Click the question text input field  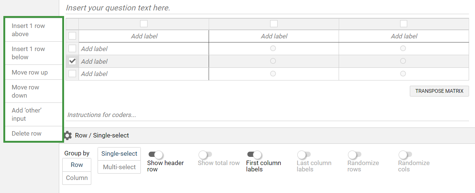267,8
